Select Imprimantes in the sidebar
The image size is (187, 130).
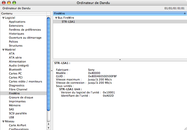click(17, 101)
